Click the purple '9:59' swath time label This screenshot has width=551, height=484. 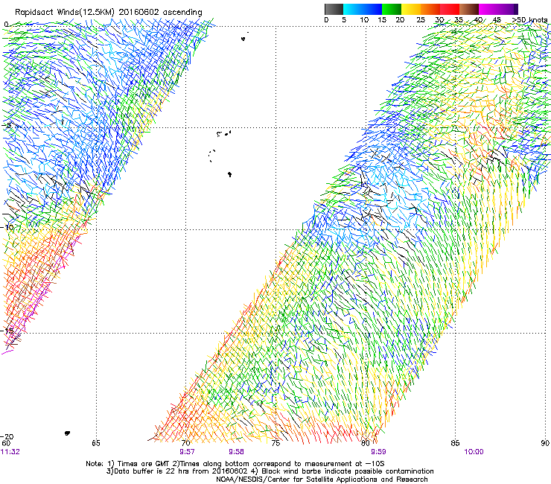(x=378, y=452)
